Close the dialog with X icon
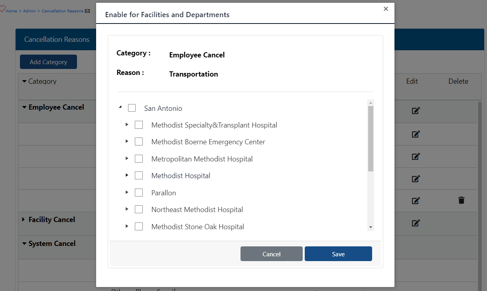 point(386,9)
